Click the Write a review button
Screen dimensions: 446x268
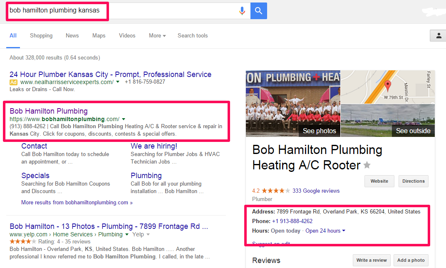click(x=372, y=260)
